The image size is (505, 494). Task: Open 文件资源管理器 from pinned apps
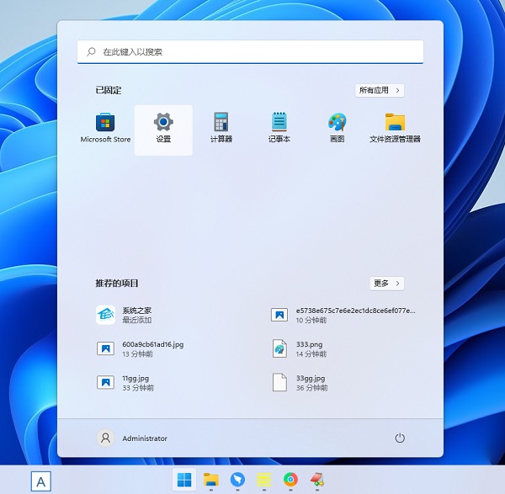click(x=396, y=128)
